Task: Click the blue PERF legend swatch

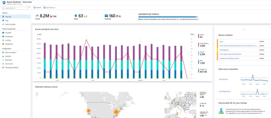Action: pos(198,62)
